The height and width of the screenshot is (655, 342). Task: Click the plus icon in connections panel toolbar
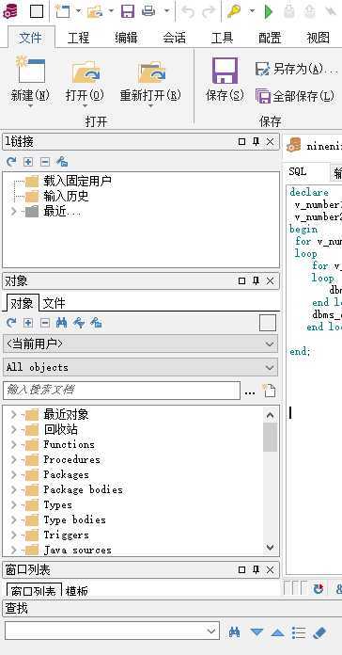28,162
